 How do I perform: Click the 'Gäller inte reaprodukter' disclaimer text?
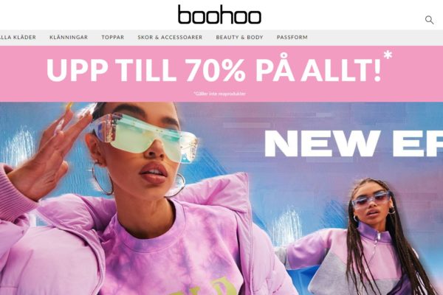[x=219, y=94]
